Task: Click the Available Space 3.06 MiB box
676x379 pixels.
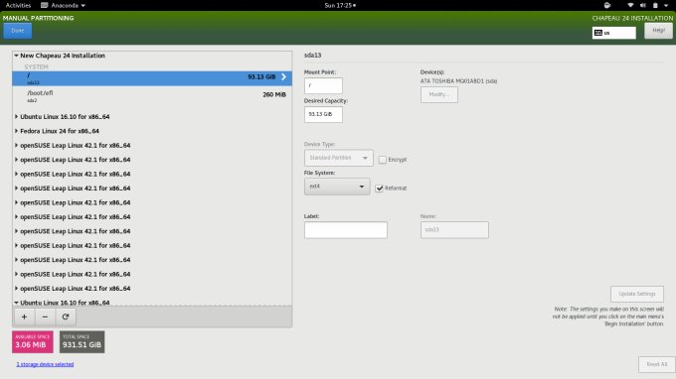Action: pyautogui.click(x=33, y=342)
